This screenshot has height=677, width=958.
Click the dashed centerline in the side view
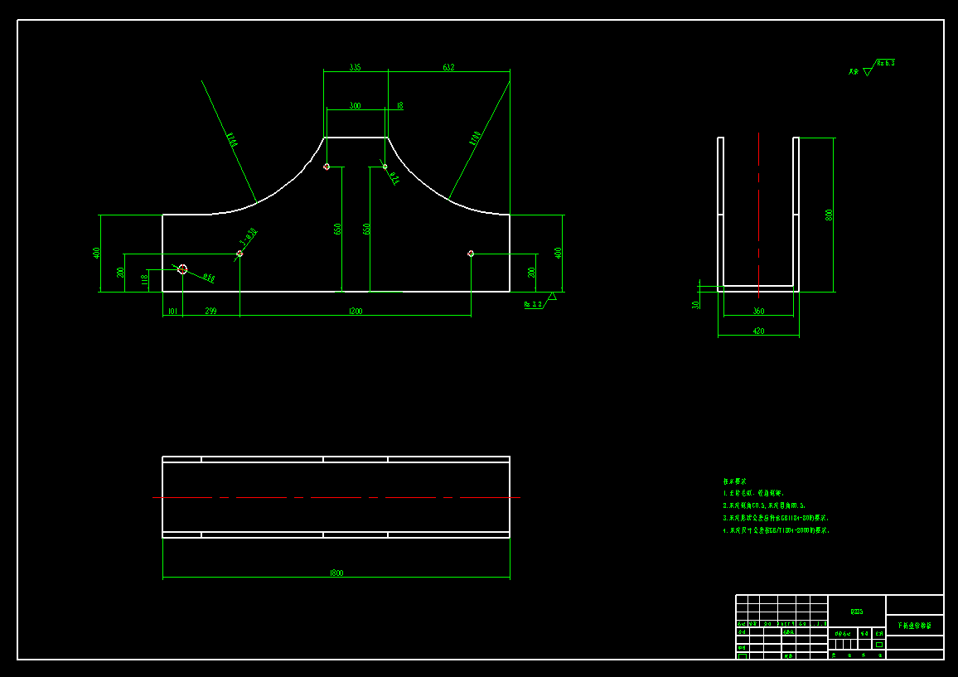click(x=758, y=207)
